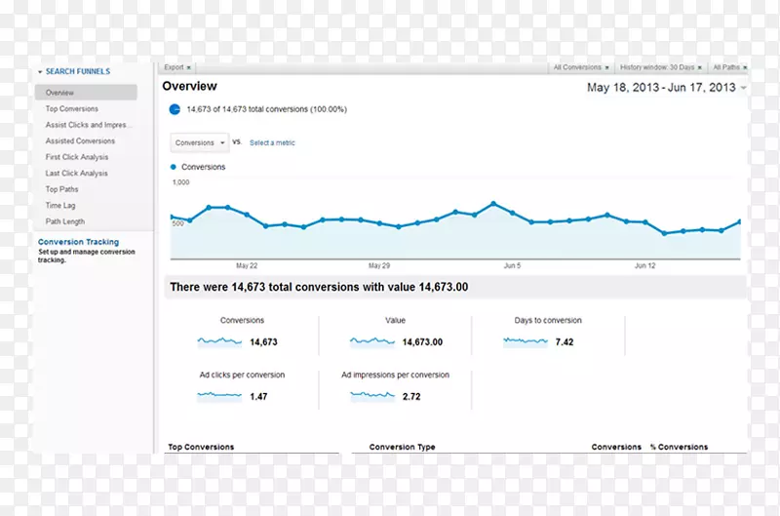780x516 pixels.
Task: Click the Days to conversion sparkline
Action: [526, 341]
